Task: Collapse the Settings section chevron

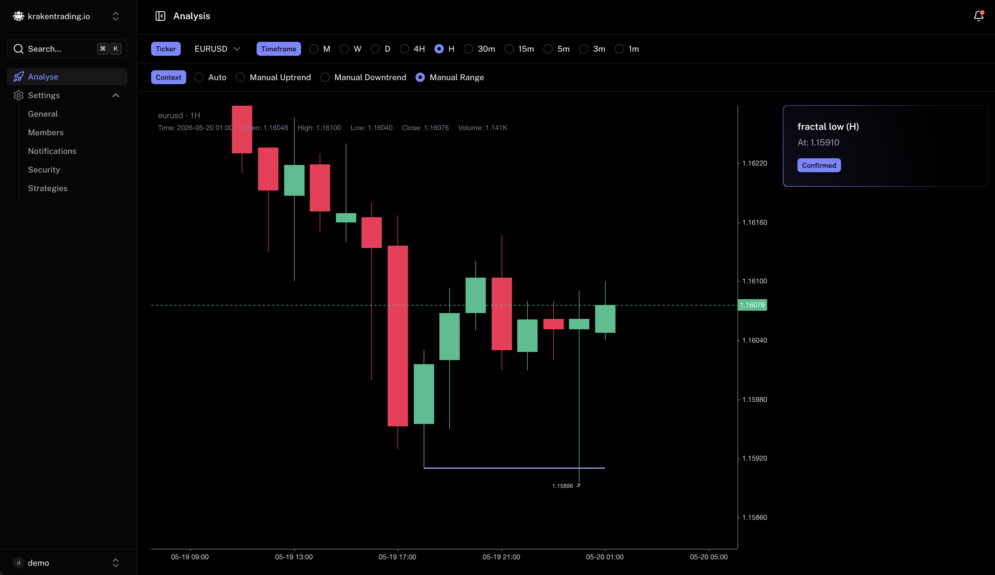Action: tap(116, 95)
